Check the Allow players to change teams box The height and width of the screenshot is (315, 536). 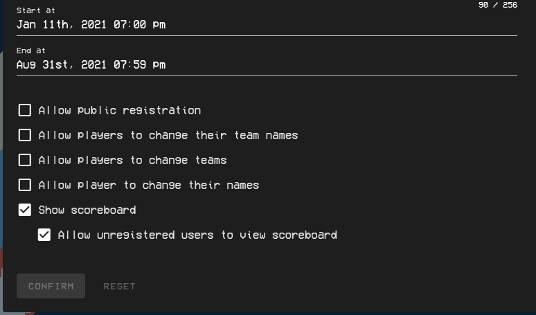tap(25, 160)
